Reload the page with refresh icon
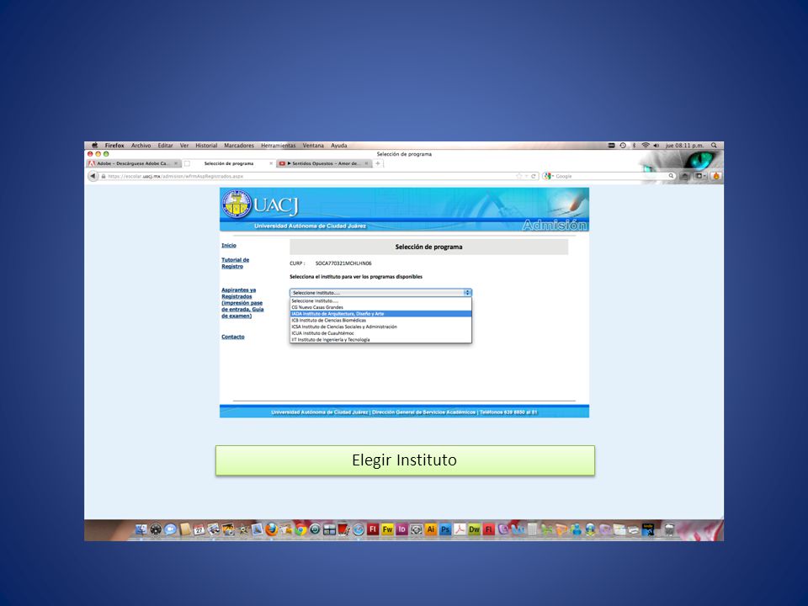 pyautogui.click(x=534, y=176)
